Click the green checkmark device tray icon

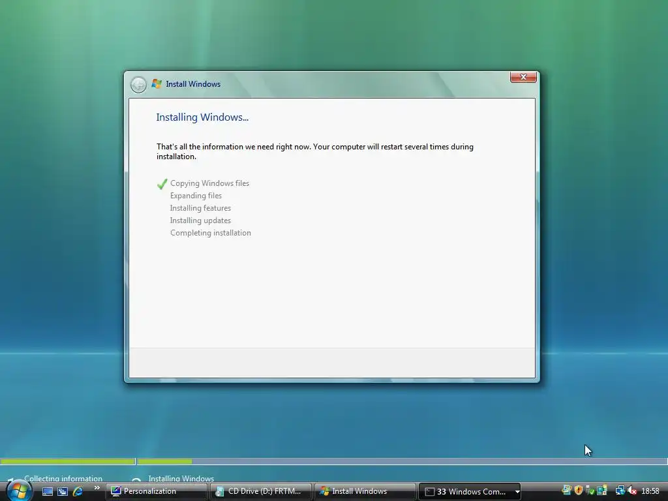tap(590, 491)
